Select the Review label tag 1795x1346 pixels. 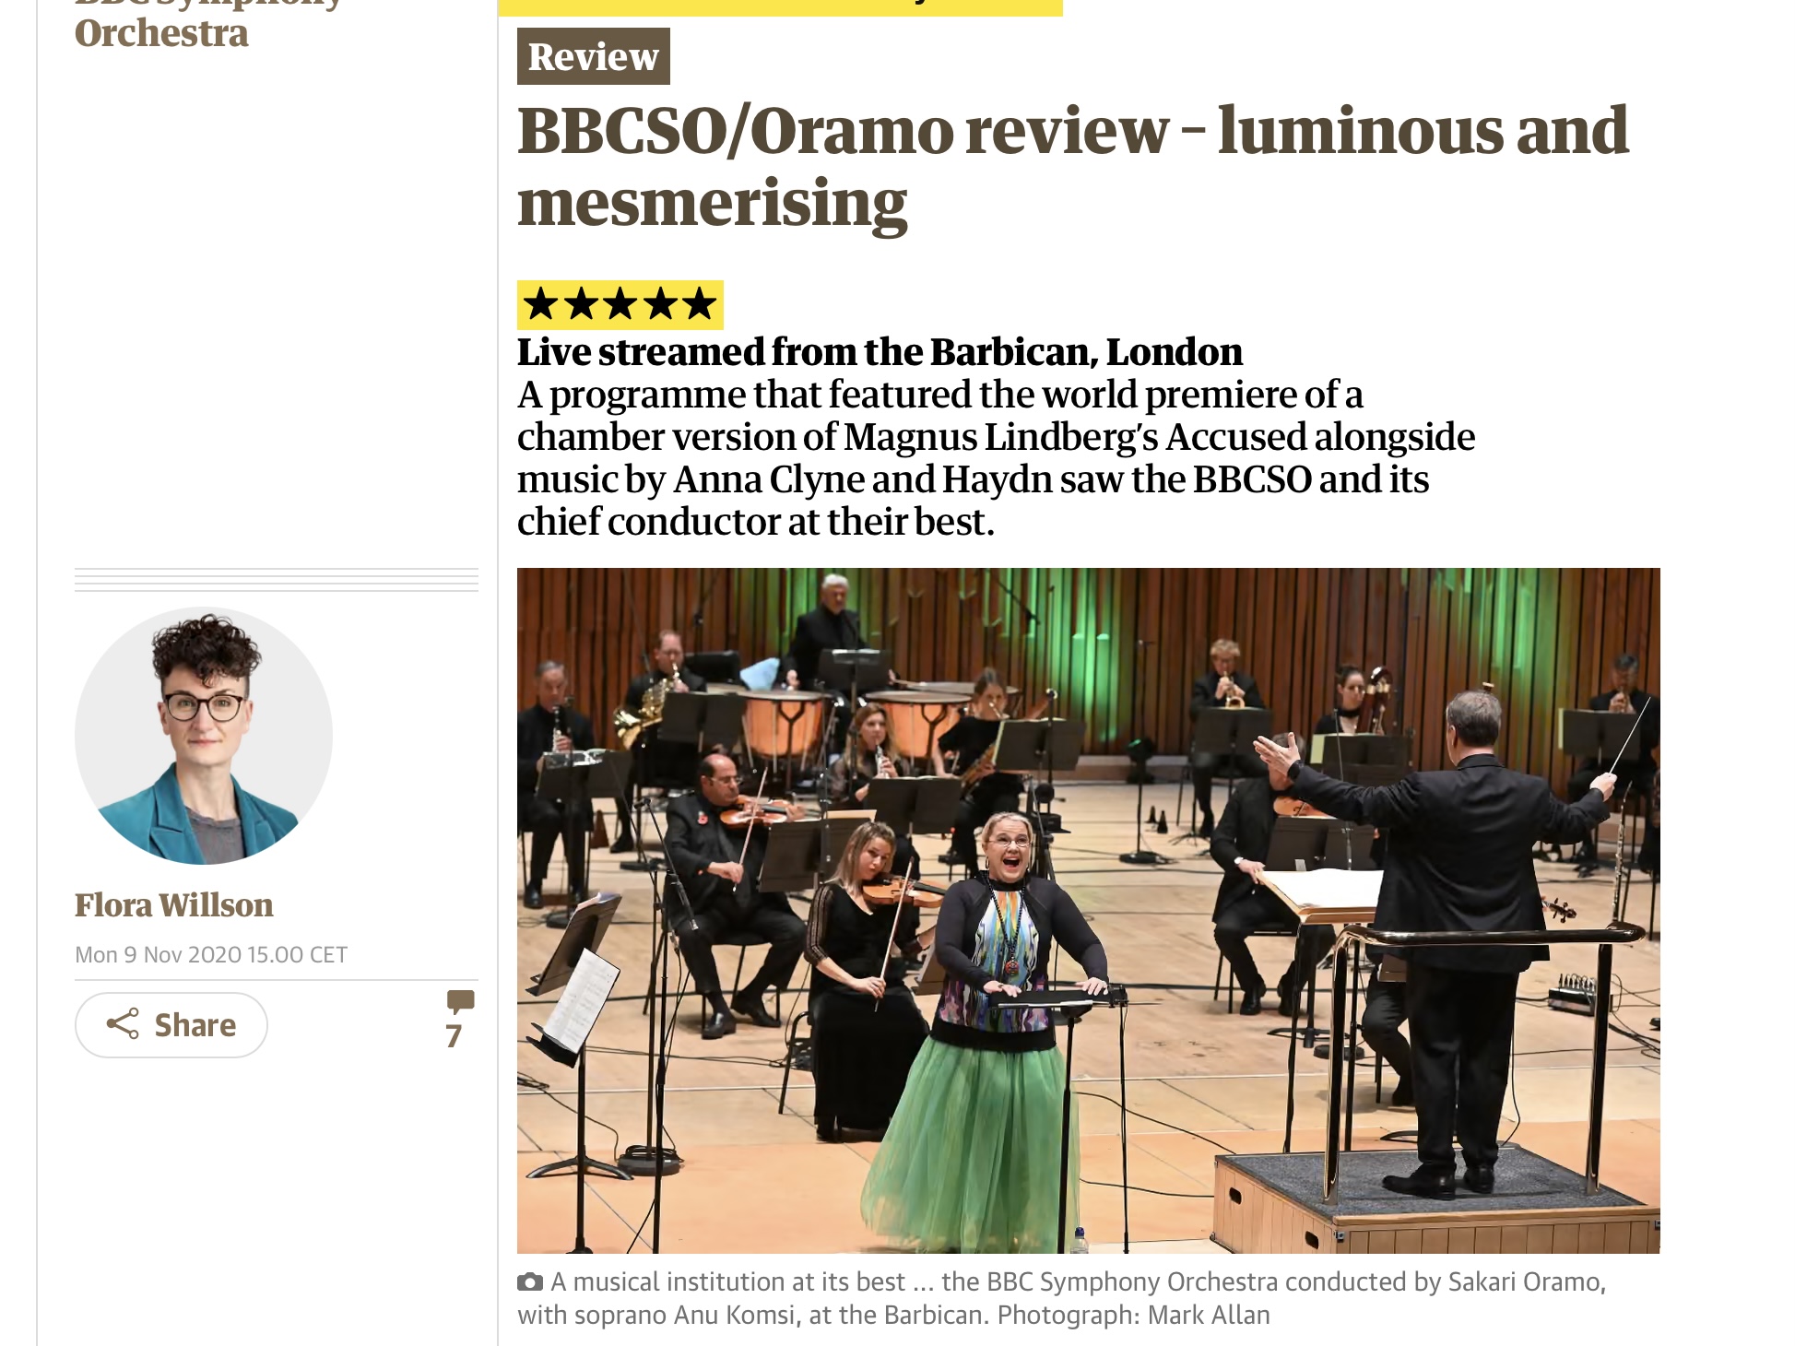[x=593, y=57]
